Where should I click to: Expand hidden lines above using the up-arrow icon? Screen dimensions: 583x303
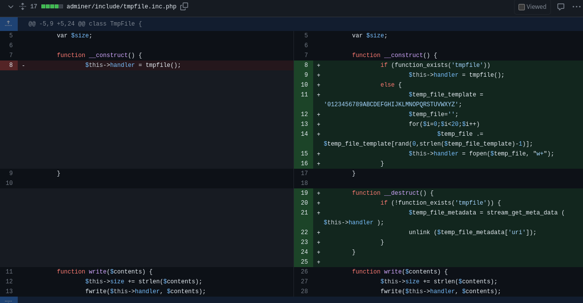[8, 23]
